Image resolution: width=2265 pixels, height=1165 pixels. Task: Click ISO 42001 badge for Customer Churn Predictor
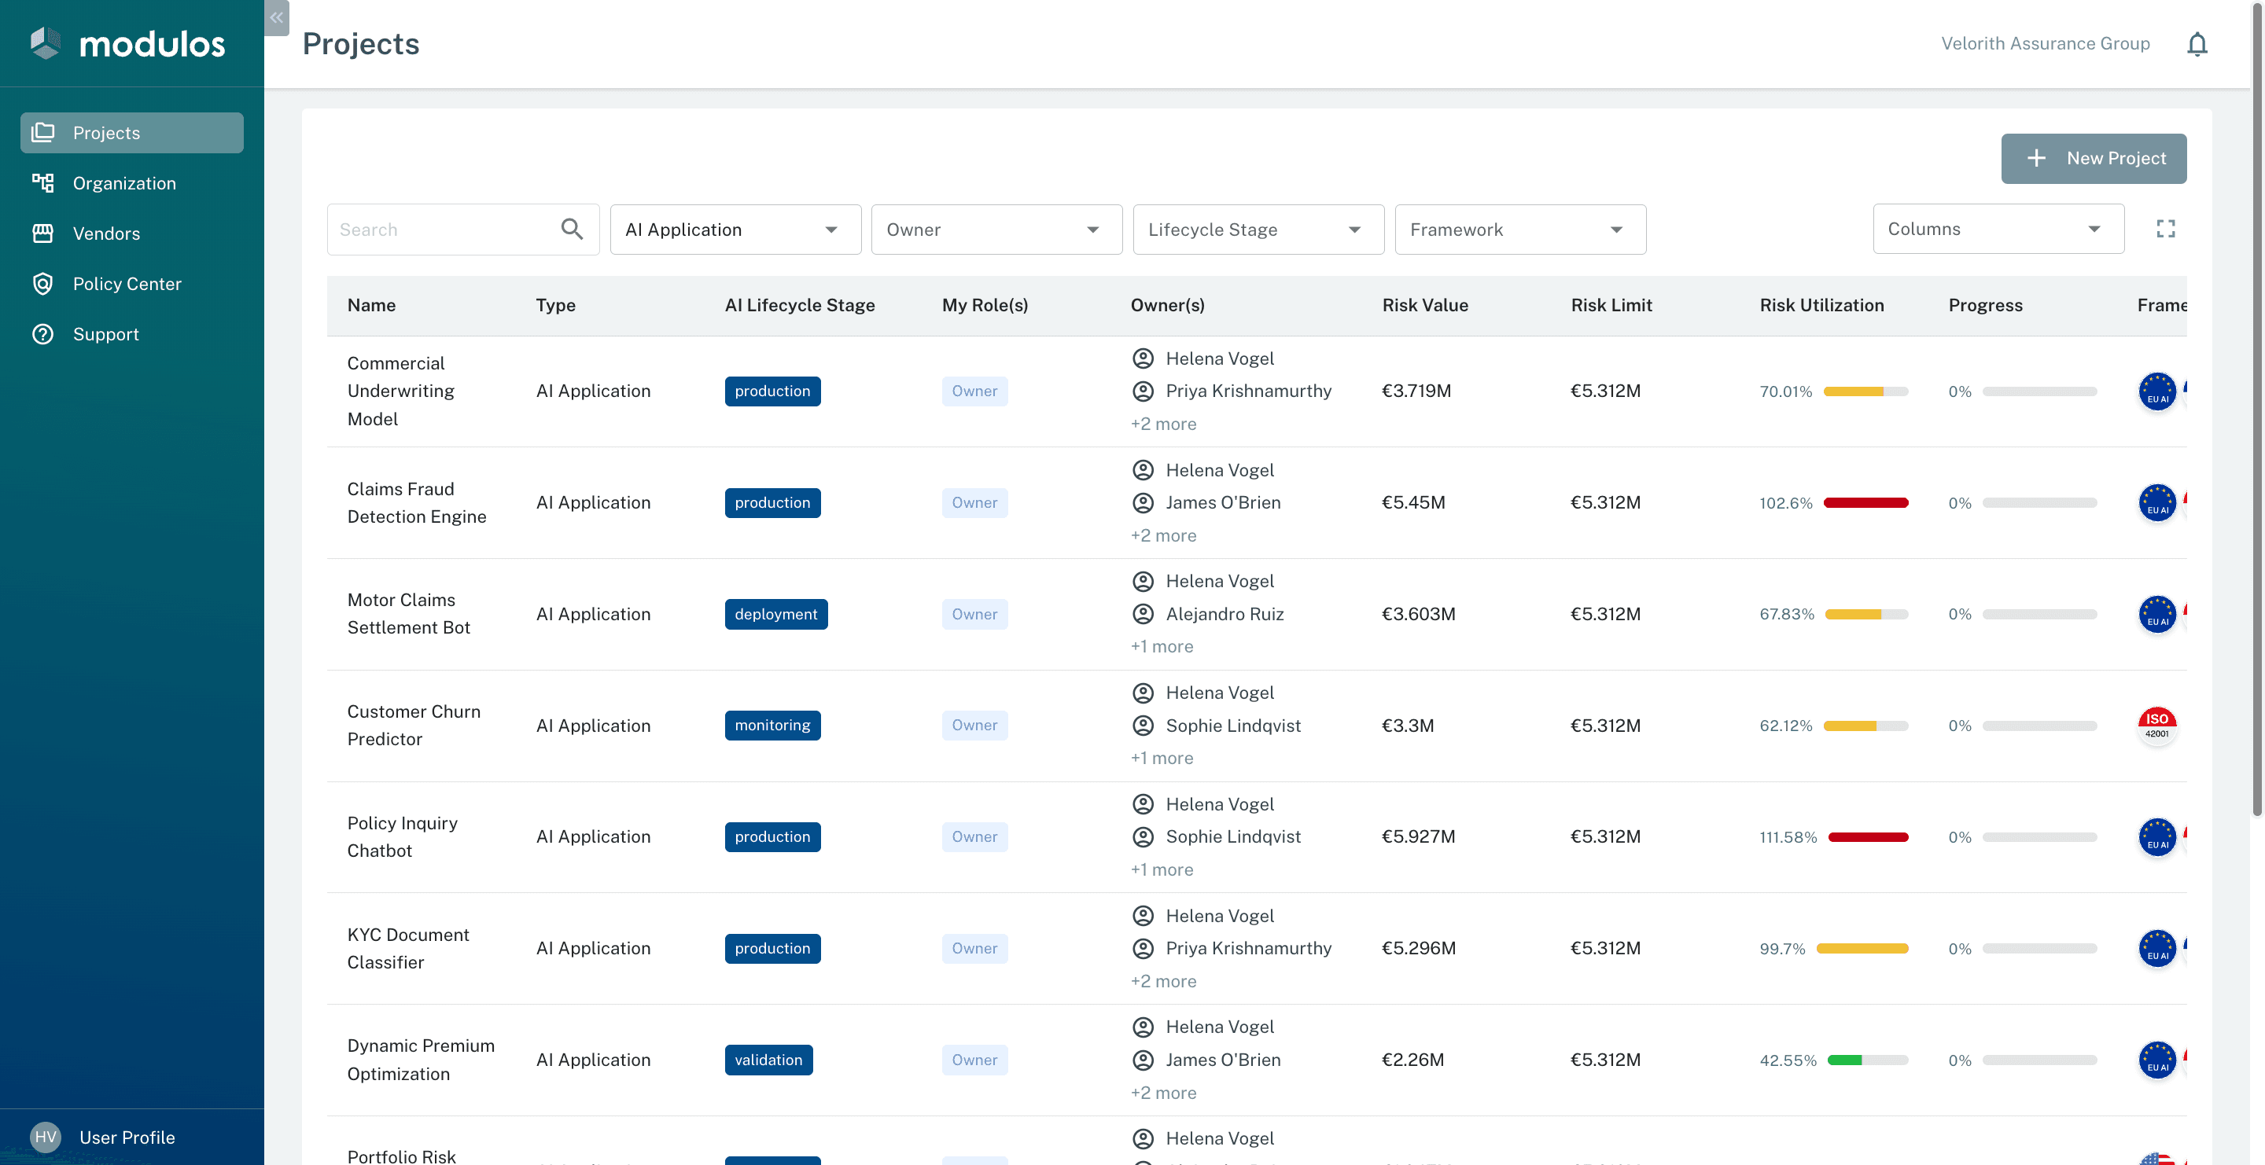[2156, 726]
